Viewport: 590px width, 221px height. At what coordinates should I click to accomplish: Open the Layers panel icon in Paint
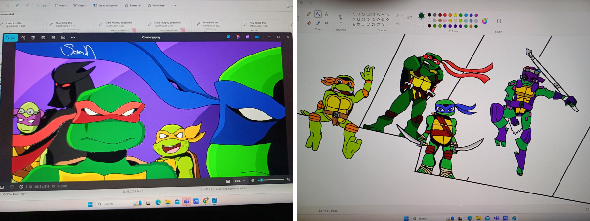(499, 21)
